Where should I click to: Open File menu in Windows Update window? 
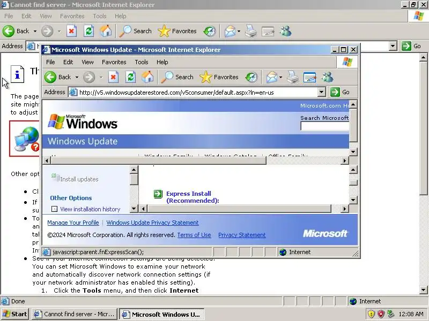pyautogui.click(x=50, y=62)
